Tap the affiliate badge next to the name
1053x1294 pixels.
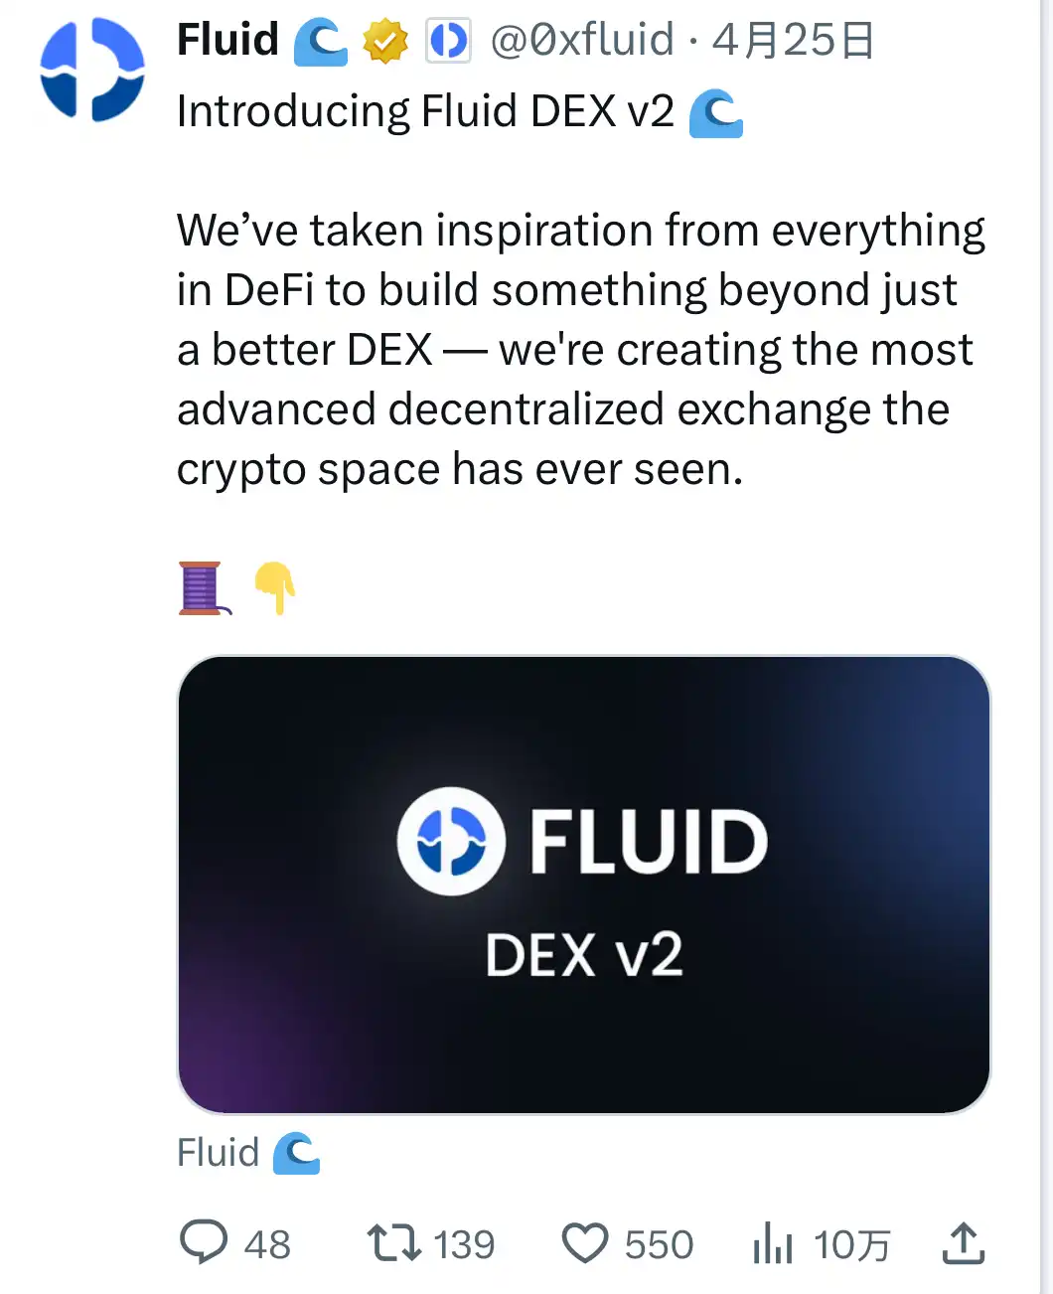447,42
